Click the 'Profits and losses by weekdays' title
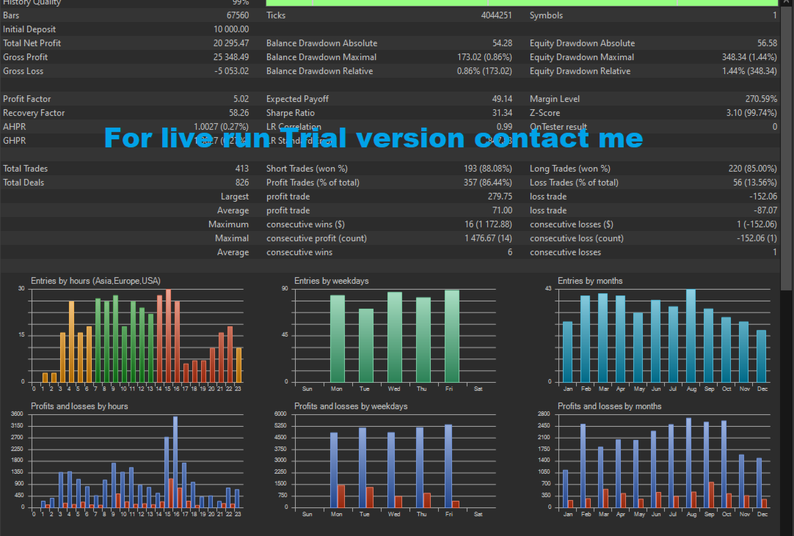The image size is (794, 536). click(351, 406)
